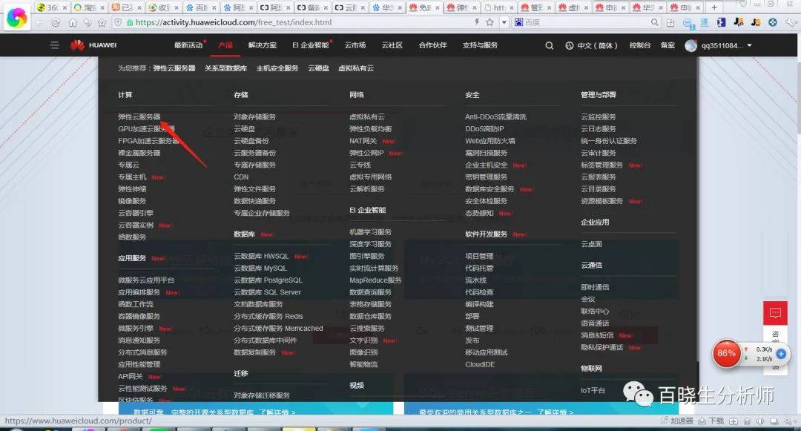
Task: Open the EI 企业智能 nav menu
Action: (x=311, y=45)
